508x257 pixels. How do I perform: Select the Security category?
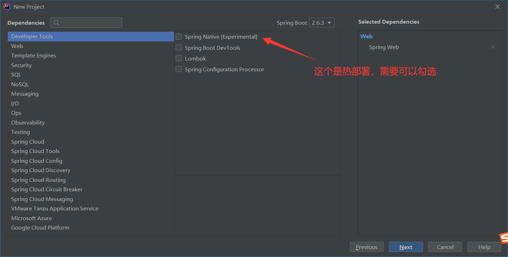[91, 65]
